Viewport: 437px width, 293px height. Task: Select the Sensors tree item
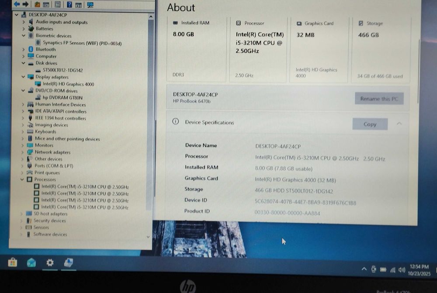[x=41, y=227]
